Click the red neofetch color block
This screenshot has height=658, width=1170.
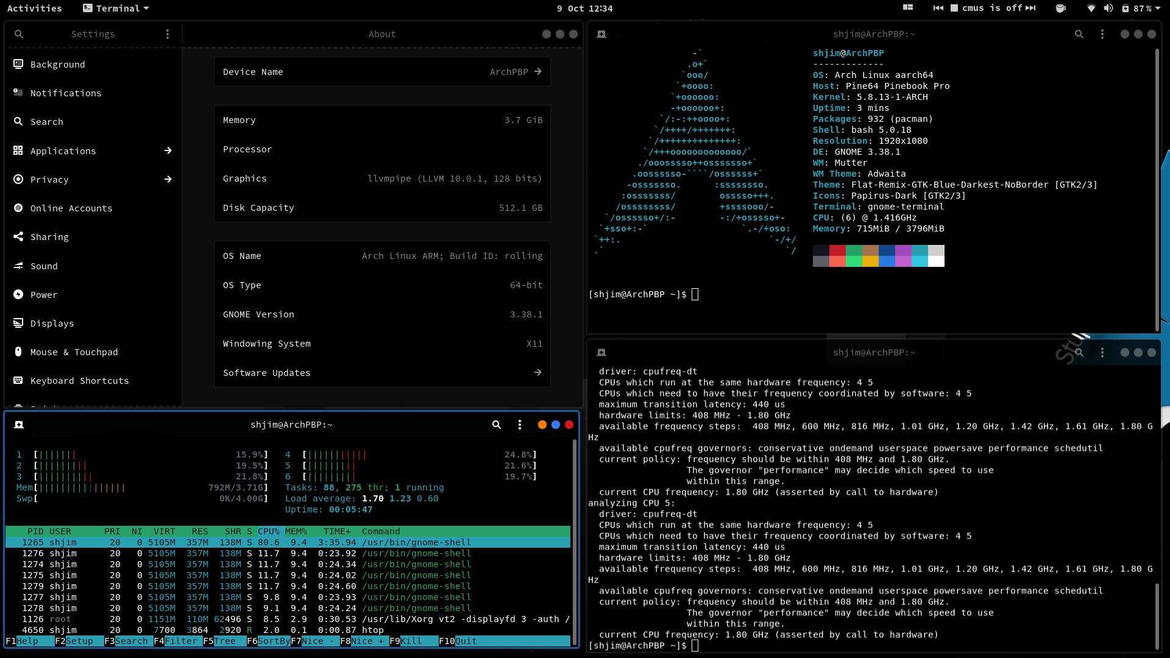[x=837, y=250]
